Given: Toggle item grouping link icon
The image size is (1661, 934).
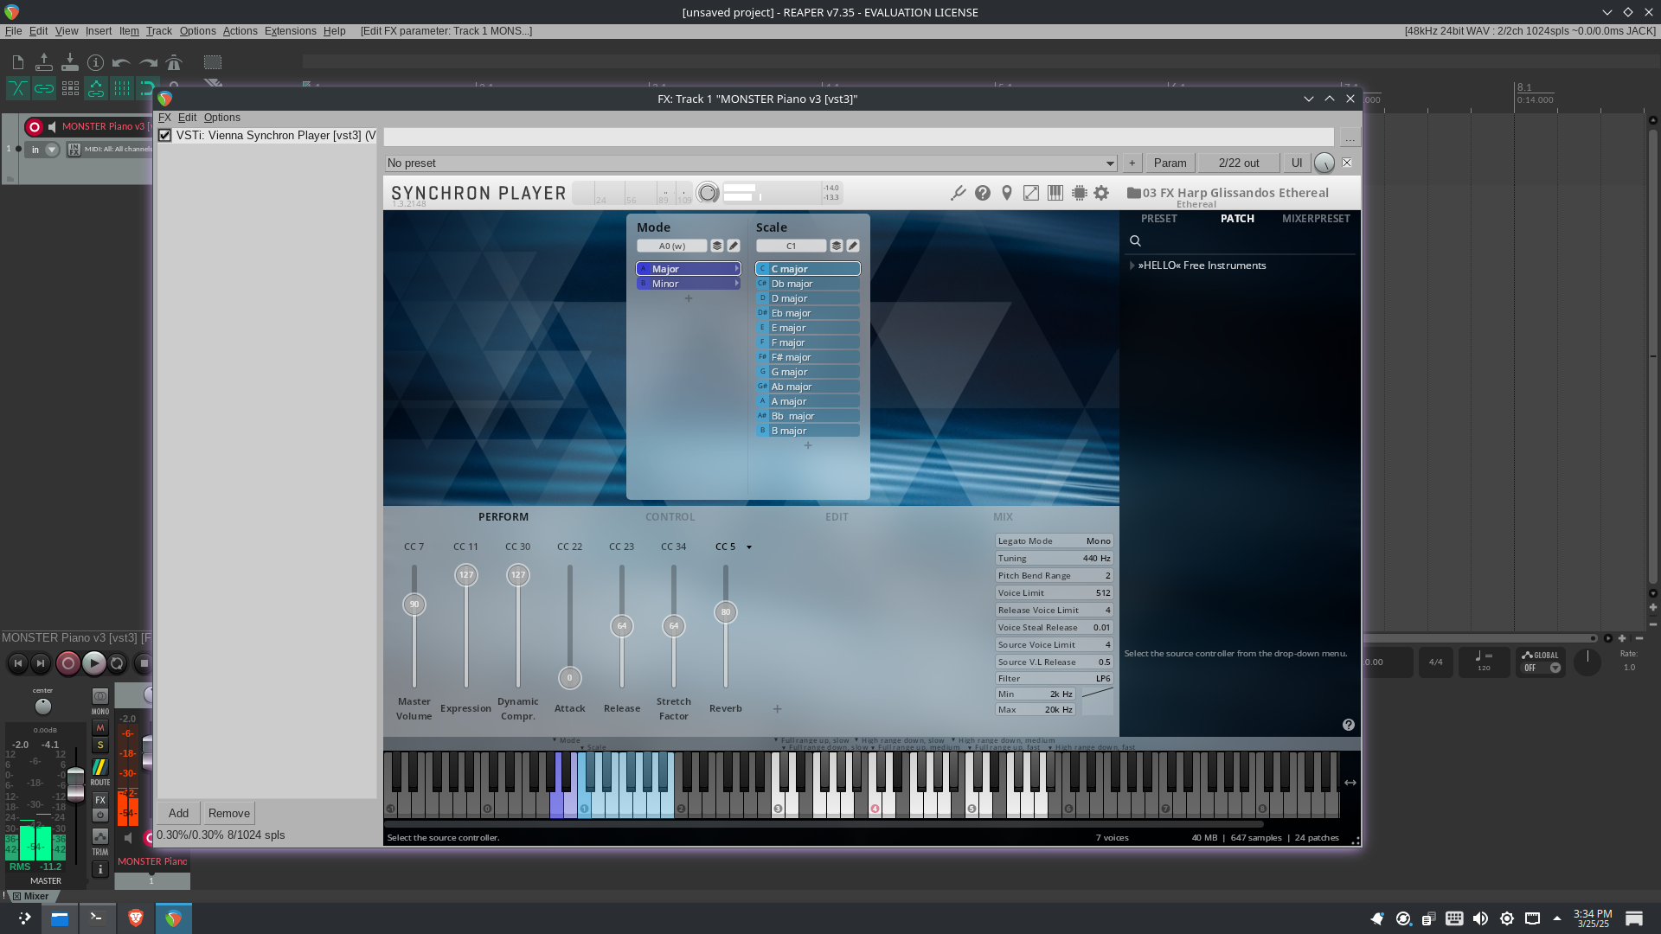Looking at the screenshot, I should [44, 88].
